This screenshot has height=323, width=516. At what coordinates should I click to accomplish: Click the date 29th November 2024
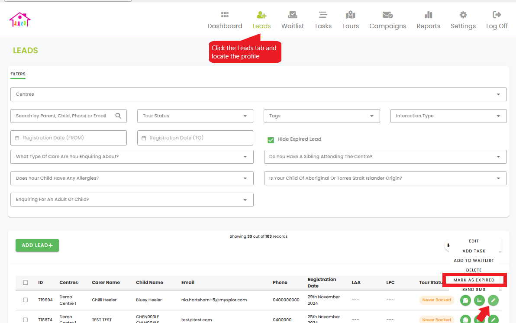pyautogui.click(x=324, y=300)
